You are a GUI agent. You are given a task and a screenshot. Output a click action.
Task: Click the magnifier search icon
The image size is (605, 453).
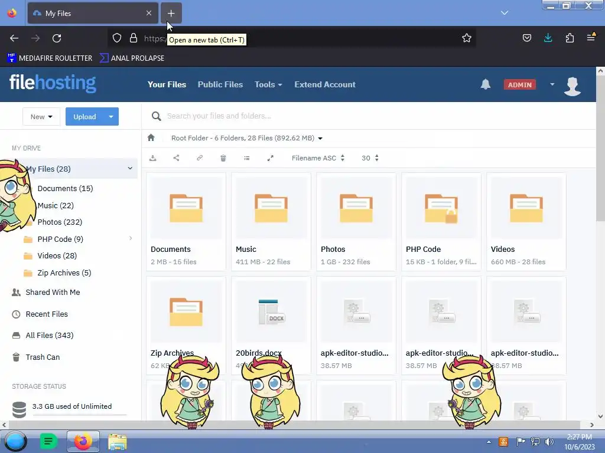point(156,116)
